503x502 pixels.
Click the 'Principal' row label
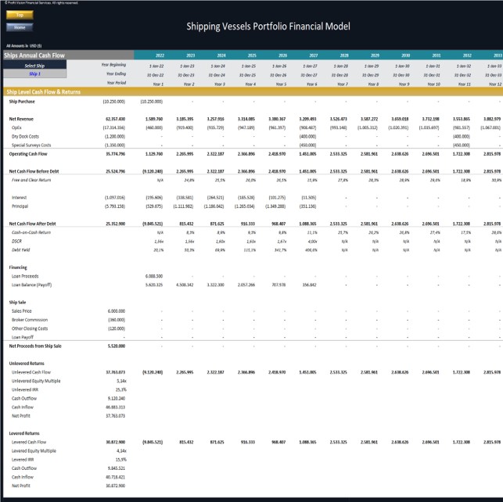pos(20,206)
